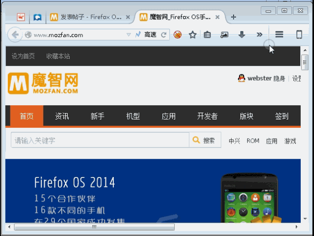314x236 pixels.
Task: Click the 隐身 status link
Action: [279, 79]
